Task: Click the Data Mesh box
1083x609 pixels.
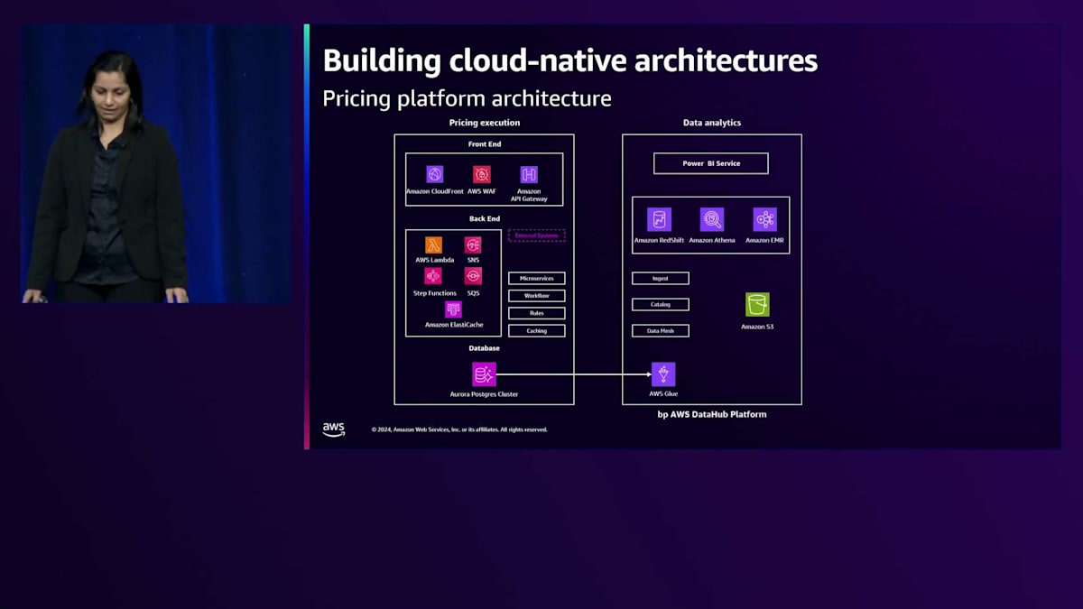Action: click(661, 331)
